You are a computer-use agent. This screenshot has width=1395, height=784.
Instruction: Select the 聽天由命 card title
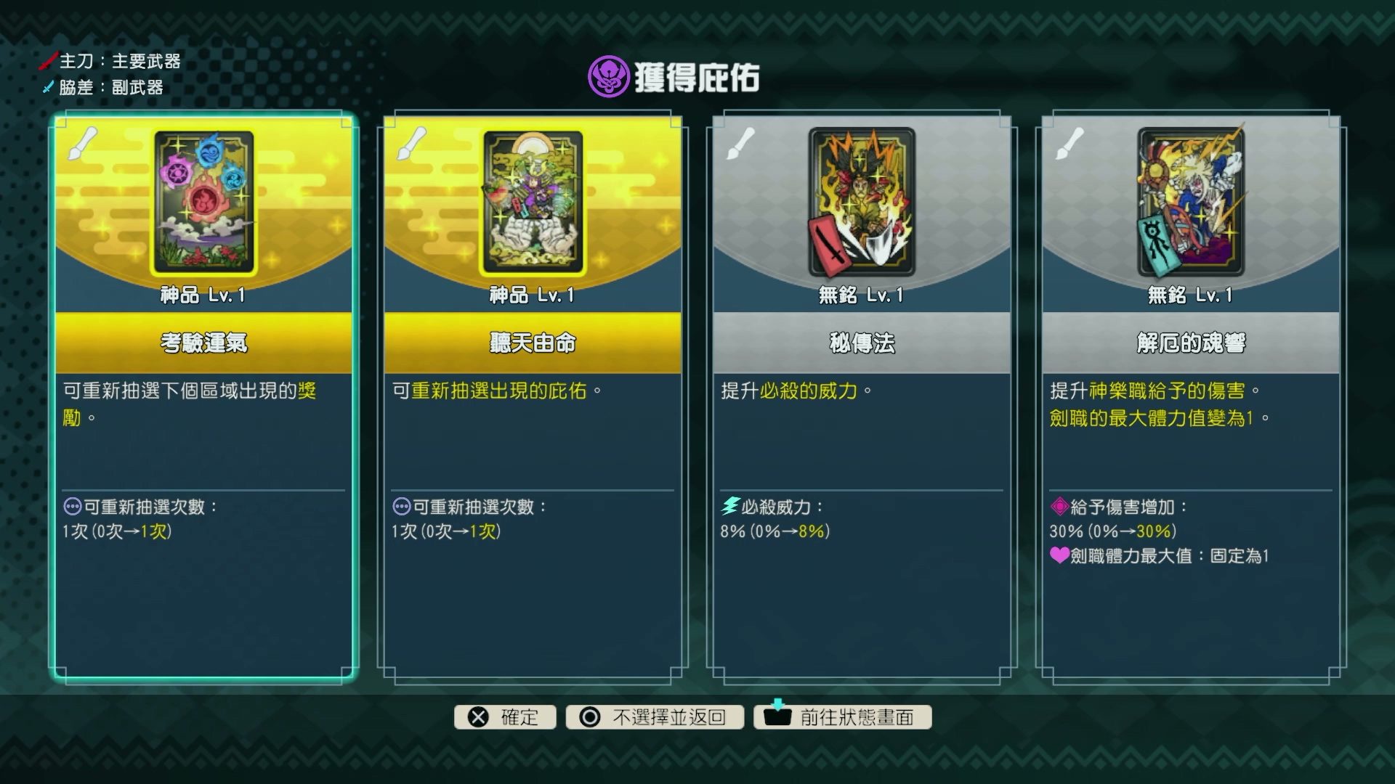tap(533, 343)
